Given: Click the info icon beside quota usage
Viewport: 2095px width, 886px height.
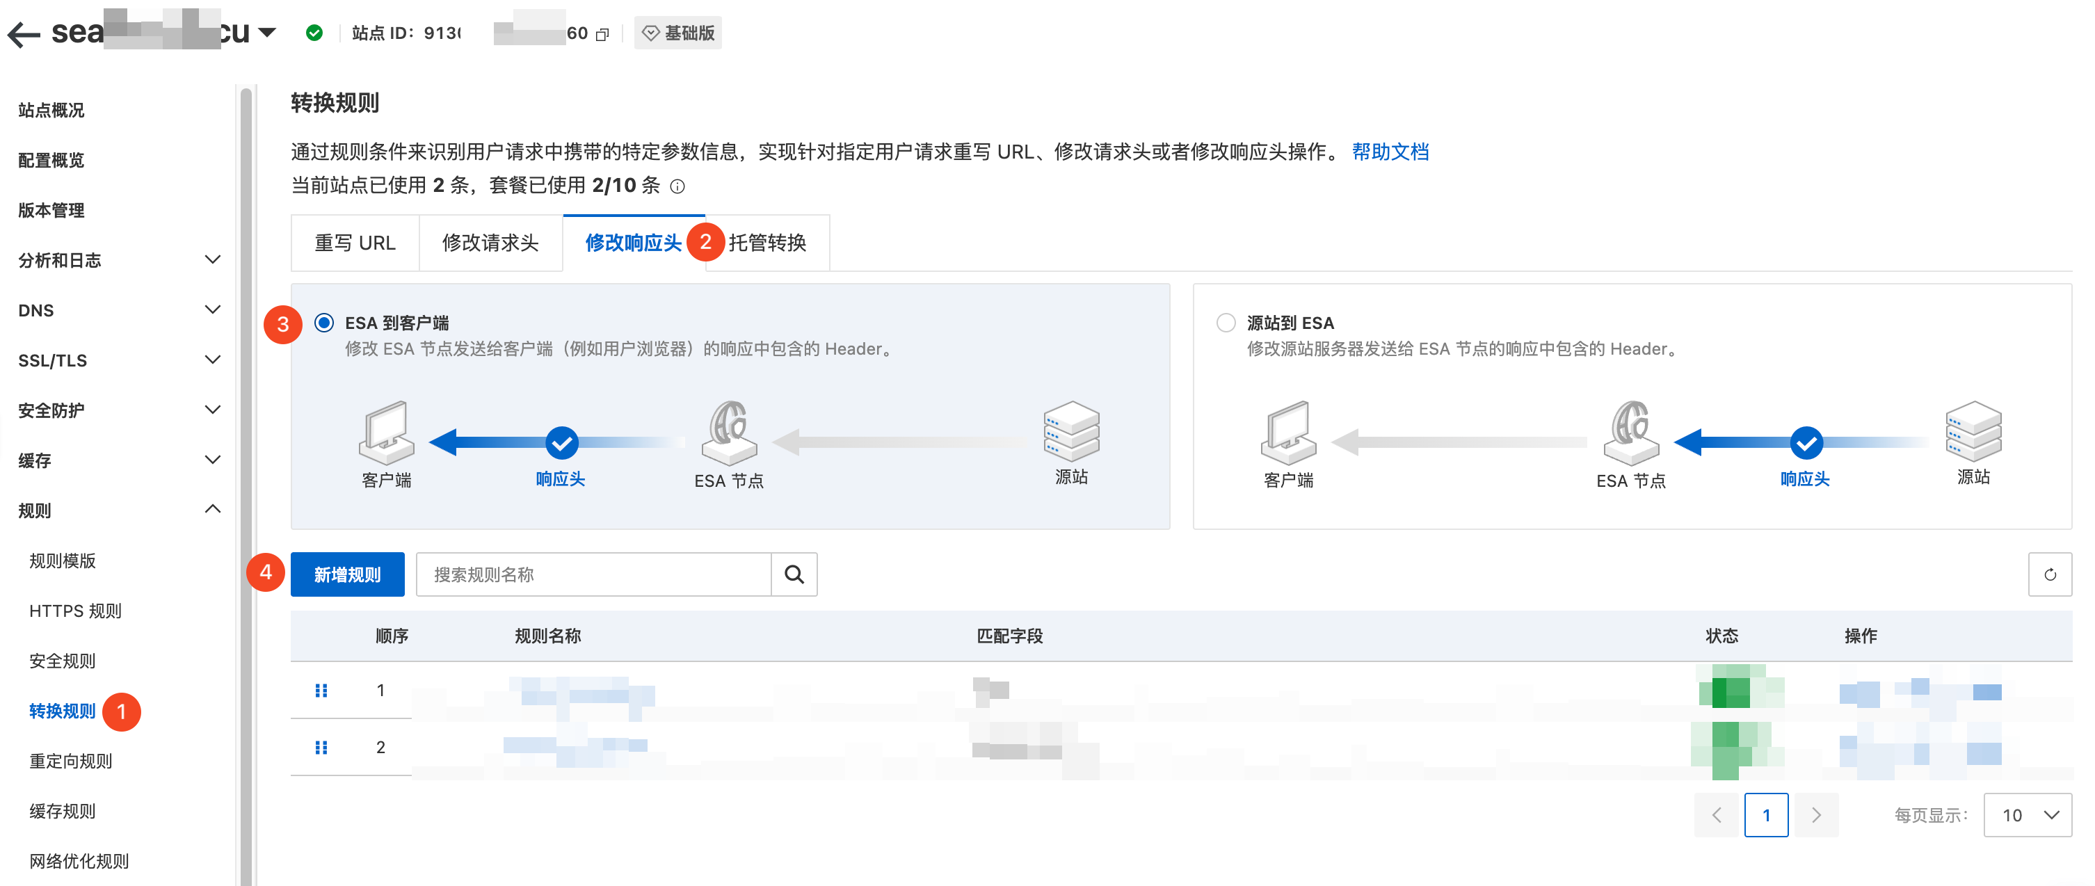Looking at the screenshot, I should 677,187.
